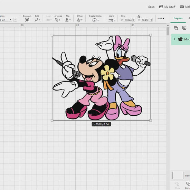The width and height of the screenshot is (190, 190).
Task: Click the width stepper arrows
Action: [134, 20]
